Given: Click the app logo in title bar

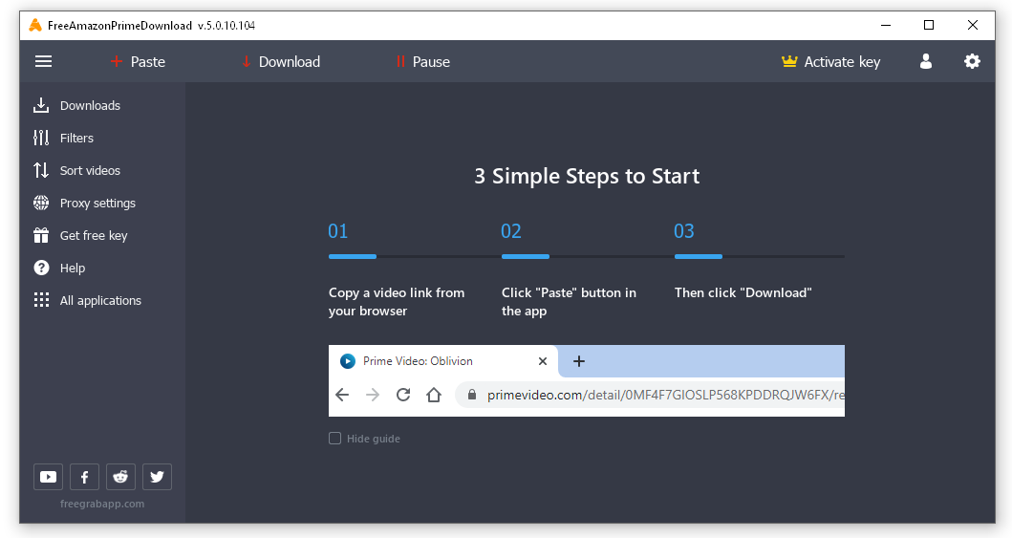Looking at the screenshot, I should (35, 25).
